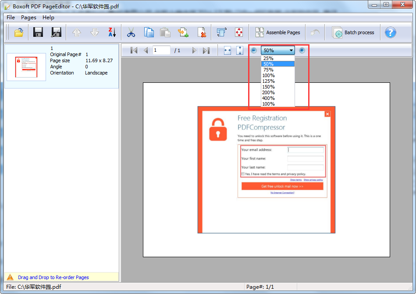
Task: Open the rotate page tool
Action: pos(222,32)
